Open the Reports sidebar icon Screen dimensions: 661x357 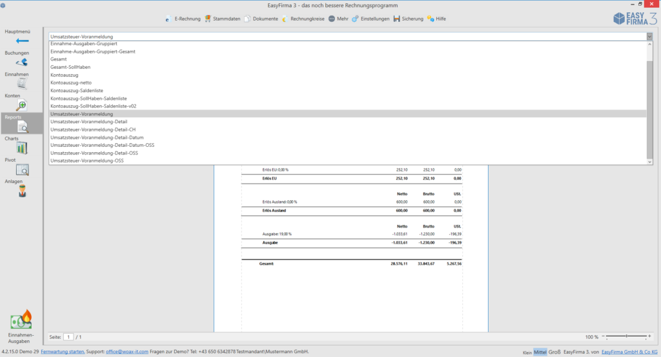[23, 127]
